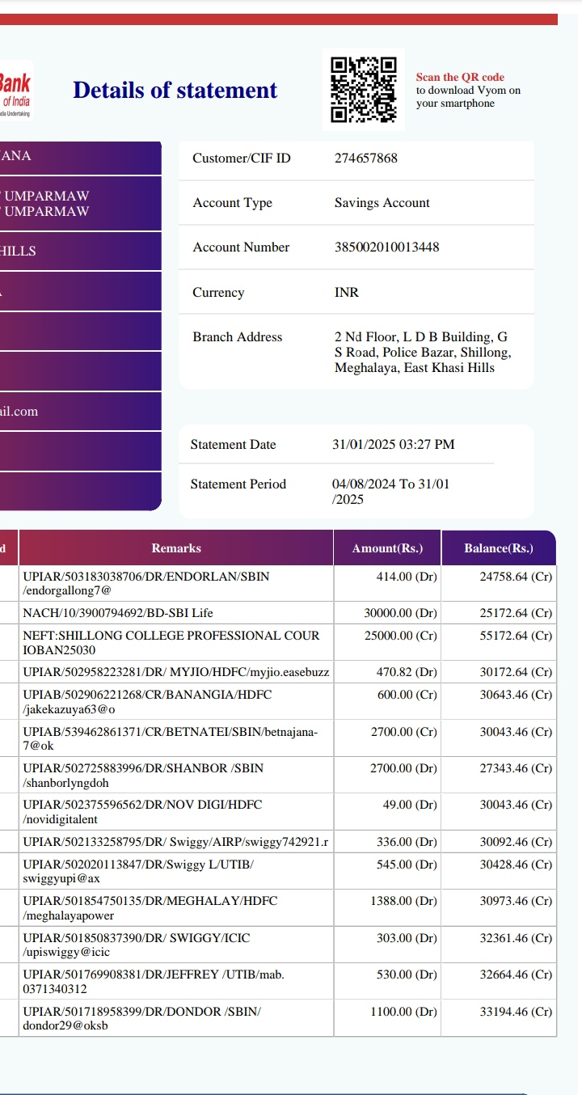This screenshot has width=582, height=1095.
Task: Select balance 55172.64 (Cr)
Action: point(516,636)
